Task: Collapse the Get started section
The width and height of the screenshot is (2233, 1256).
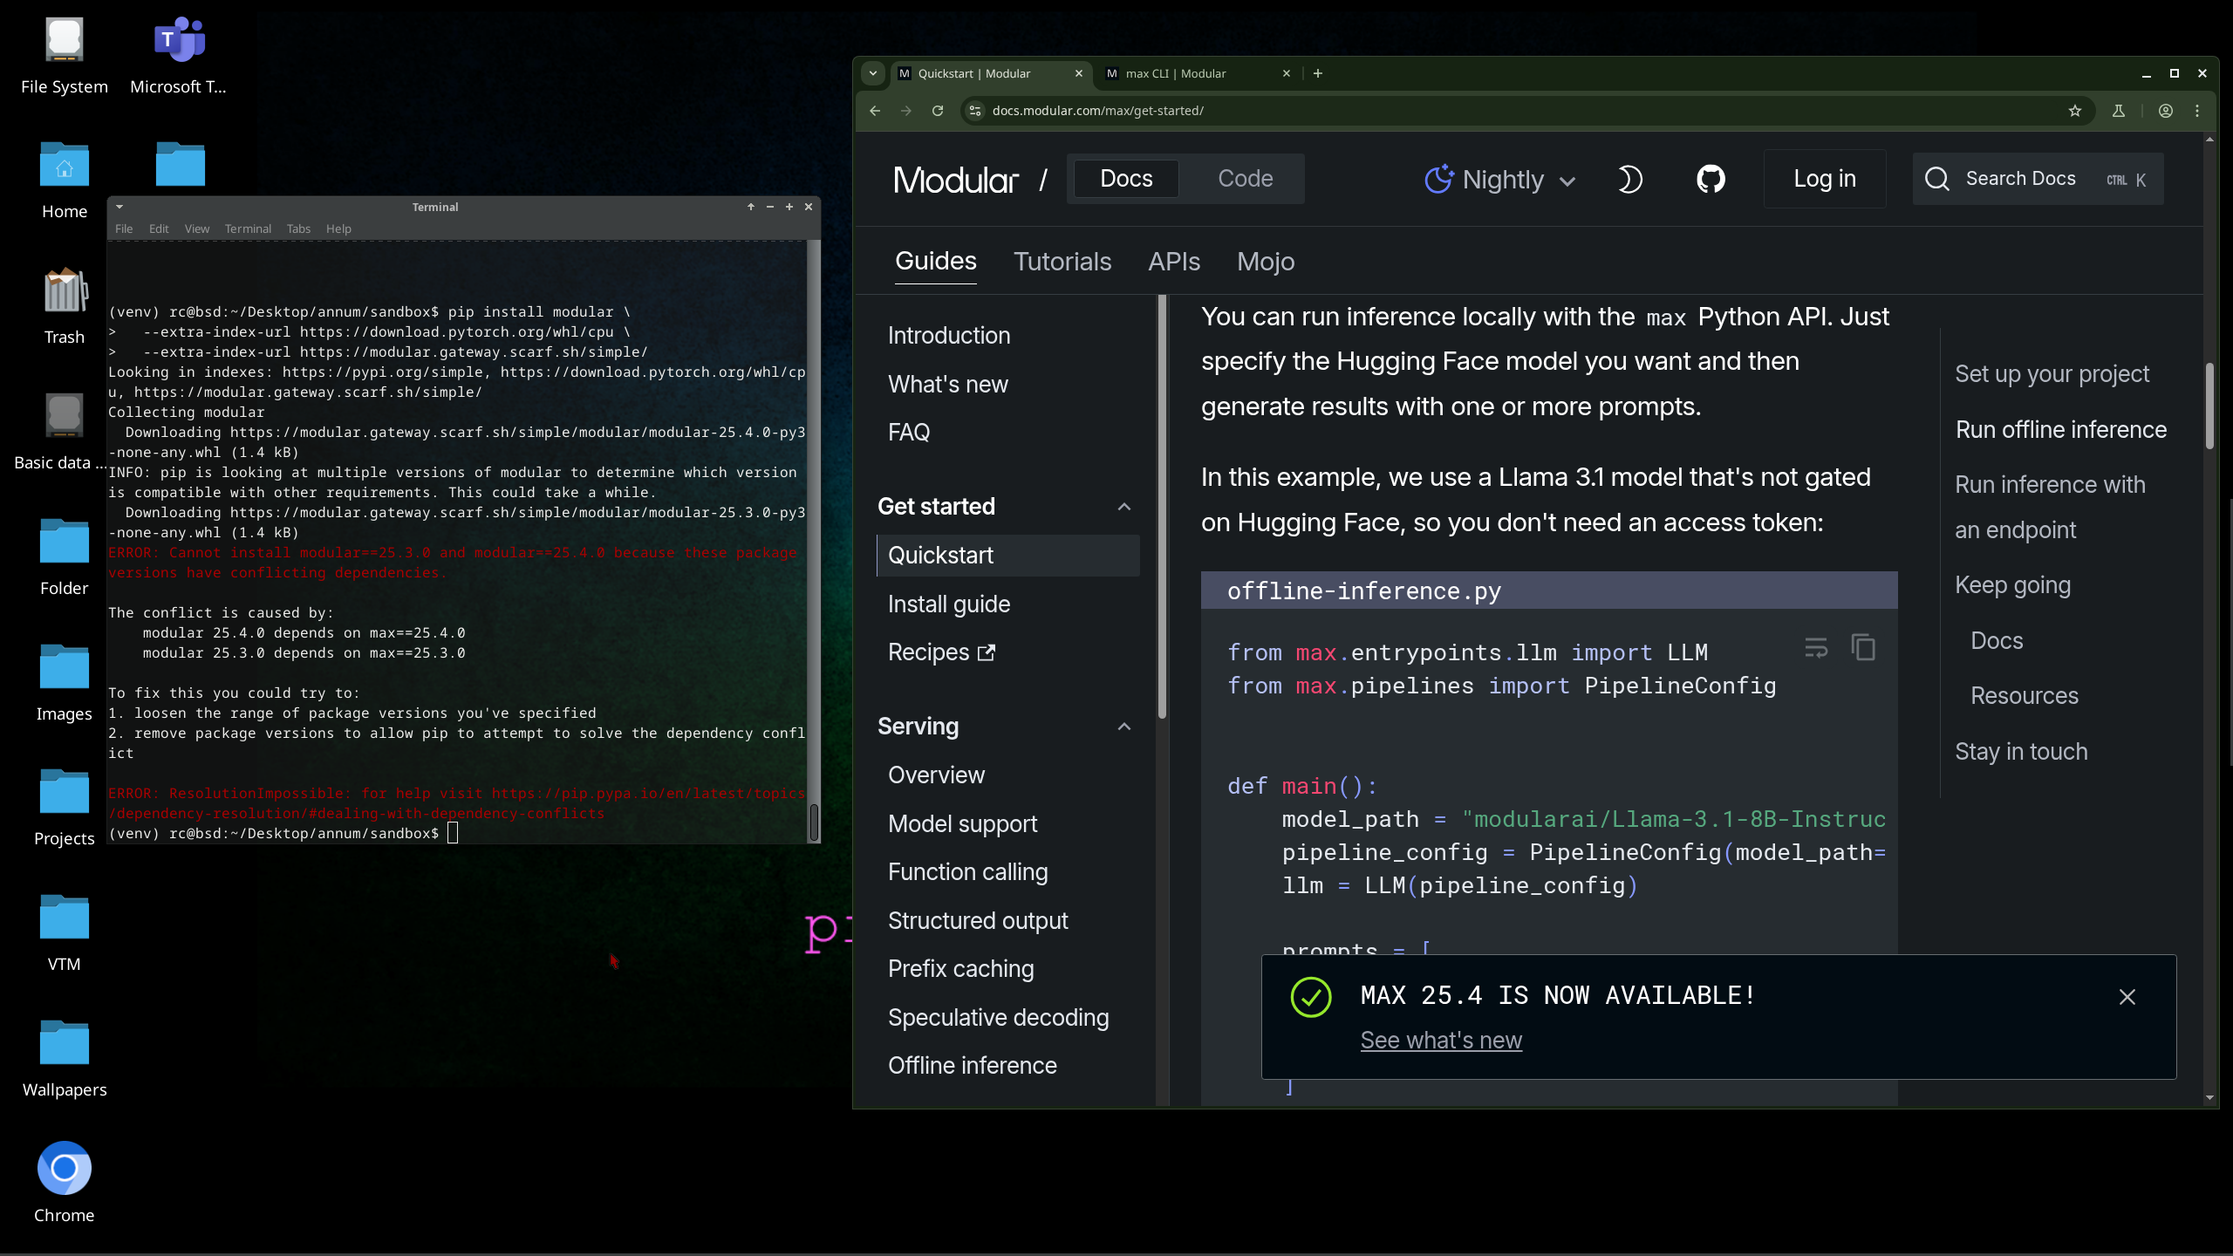Action: [1124, 507]
